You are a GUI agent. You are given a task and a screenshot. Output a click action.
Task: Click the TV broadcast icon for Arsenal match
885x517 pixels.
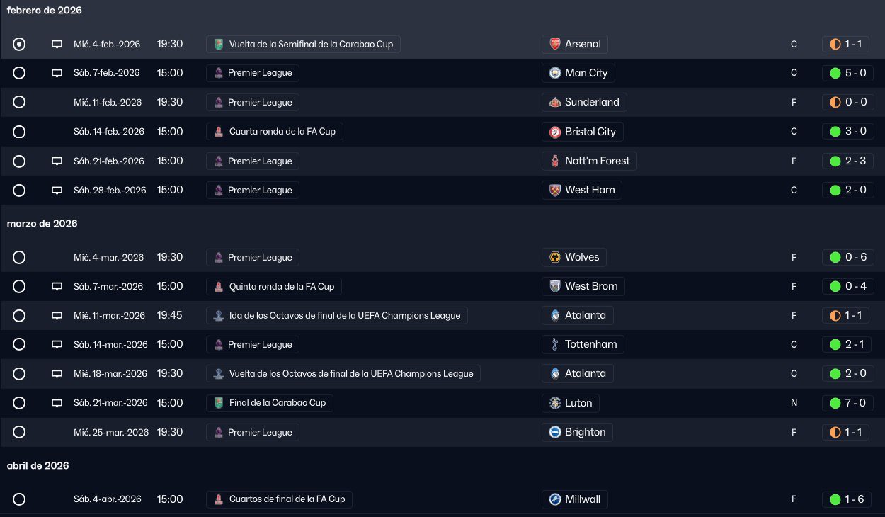pyautogui.click(x=57, y=44)
